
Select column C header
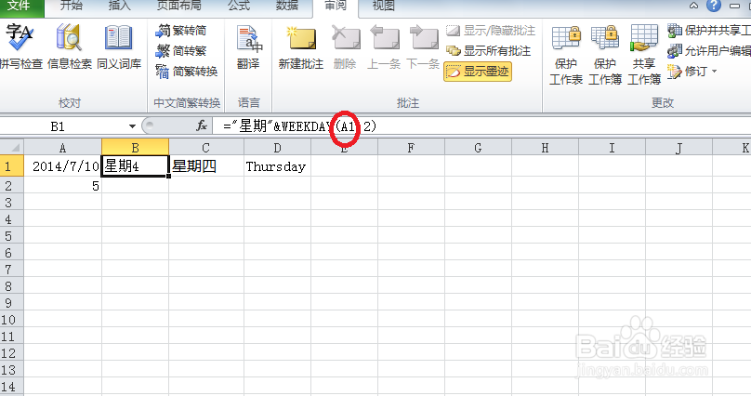pos(206,148)
